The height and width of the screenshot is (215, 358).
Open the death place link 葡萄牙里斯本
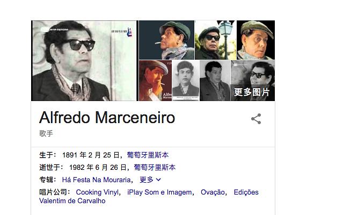(155, 167)
